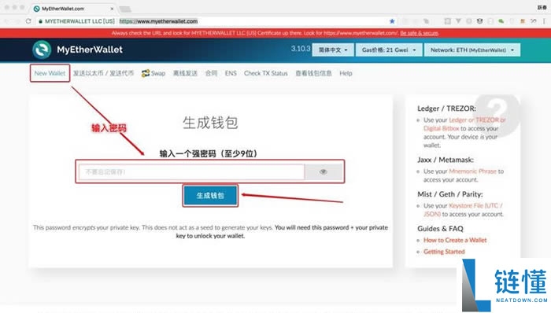Switch to the ENS tab
Image resolution: width=551 pixels, height=313 pixels.
pyautogui.click(x=231, y=73)
